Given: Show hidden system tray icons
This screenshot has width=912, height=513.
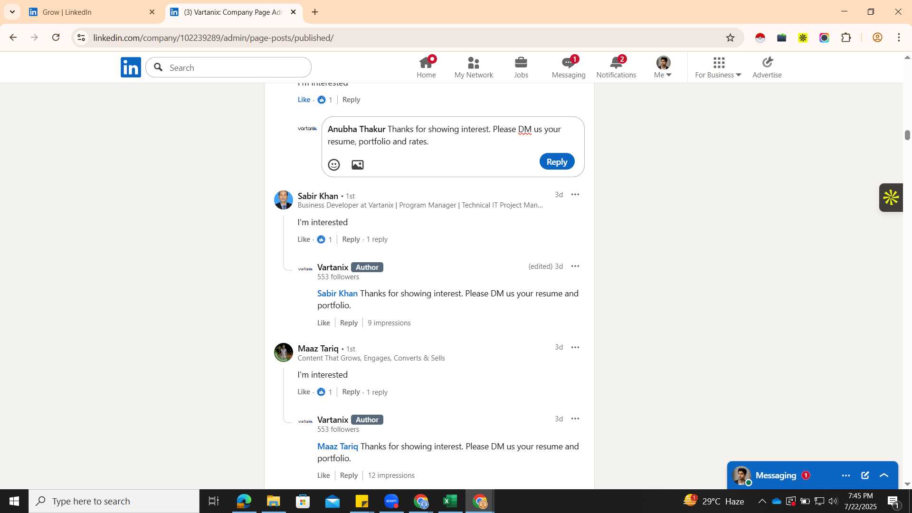Looking at the screenshot, I should pos(762,501).
